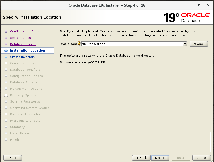
Task: Click the Finish step circle icon
Action: (6, 140)
